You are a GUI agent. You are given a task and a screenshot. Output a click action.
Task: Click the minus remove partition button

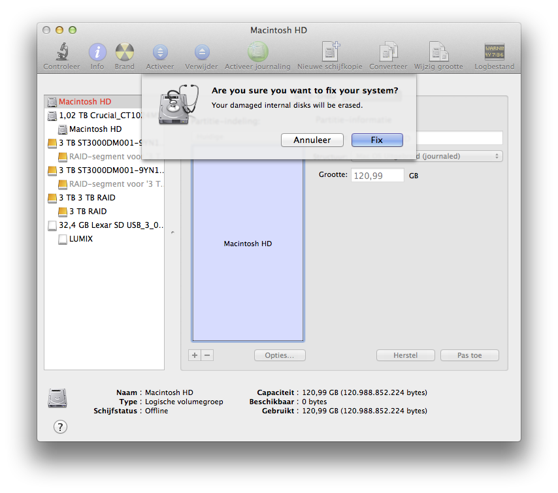[x=207, y=355]
